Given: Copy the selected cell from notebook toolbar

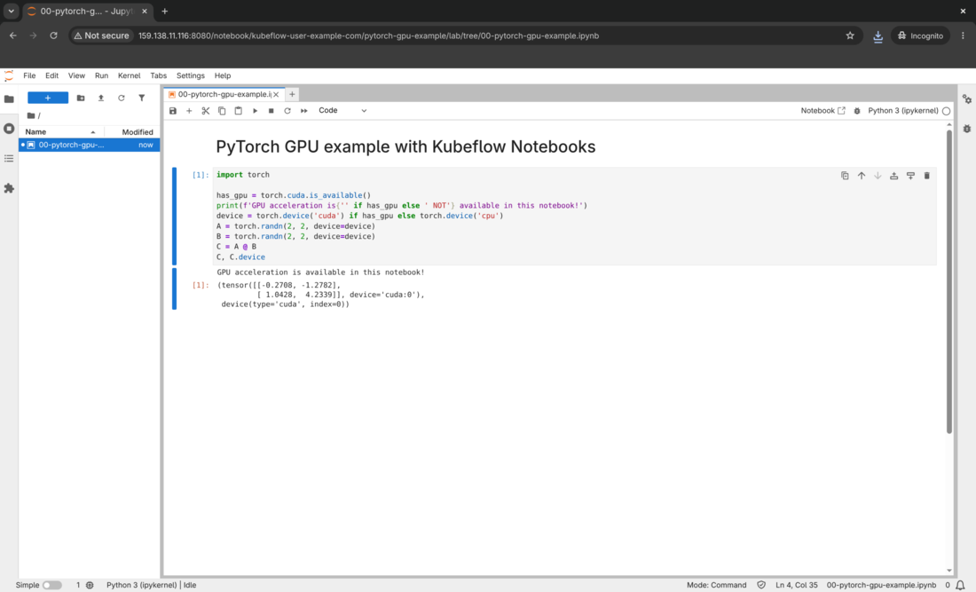Looking at the screenshot, I should 222,111.
